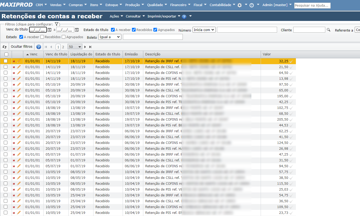
Task: Expand the Compras menu
Action: tap(78, 5)
